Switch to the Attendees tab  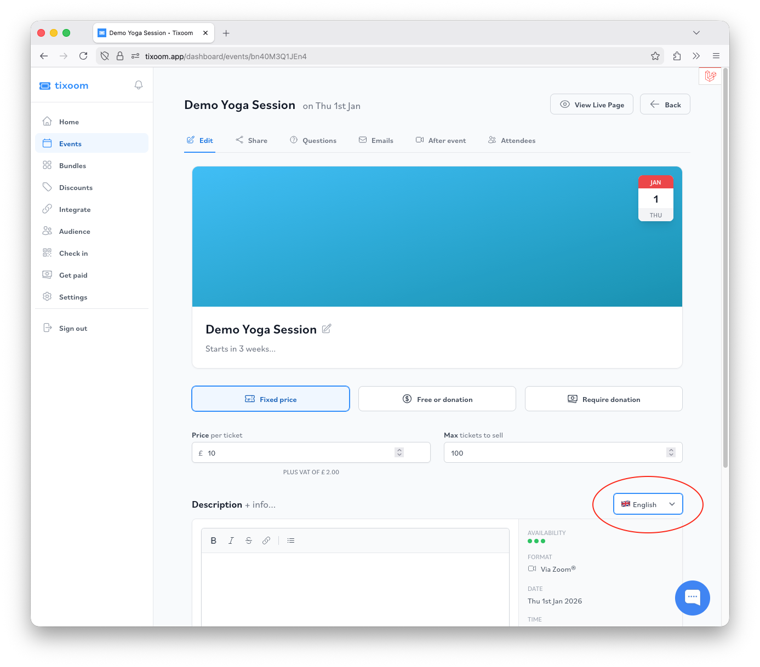(512, 140)
